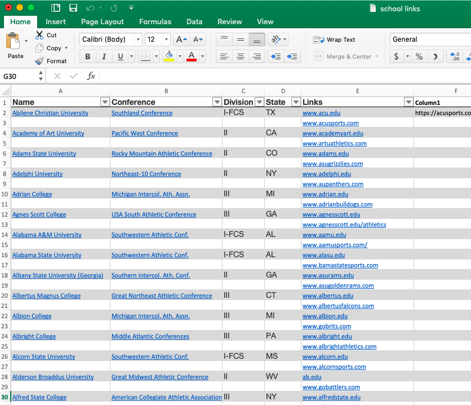Toggle center text alignment
471x405 pixels.
pyautogui.click(x=240, y=56)
